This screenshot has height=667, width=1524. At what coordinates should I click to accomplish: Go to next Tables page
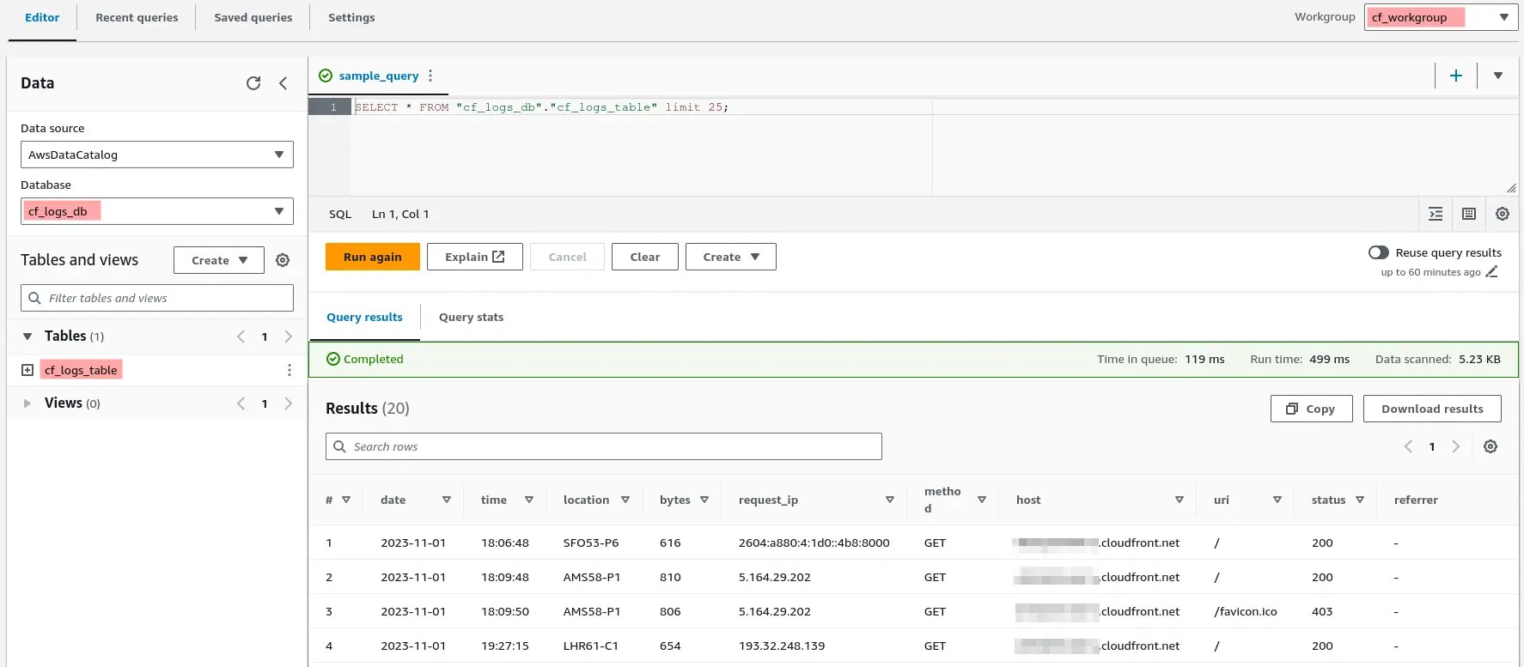(x=288, y=337)
